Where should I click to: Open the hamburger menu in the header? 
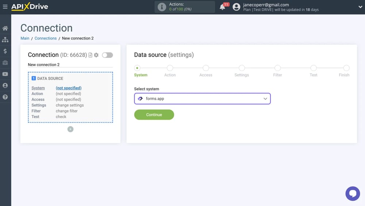5,7
